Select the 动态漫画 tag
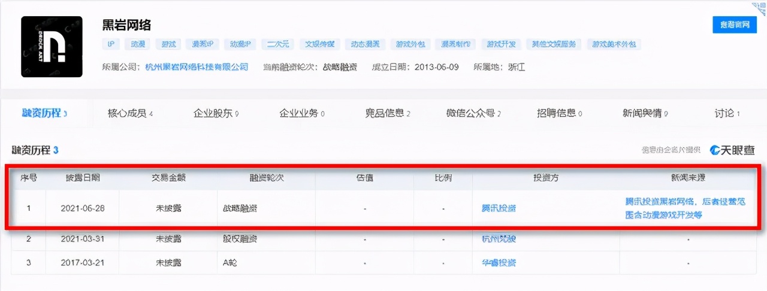 pos(365,44)
